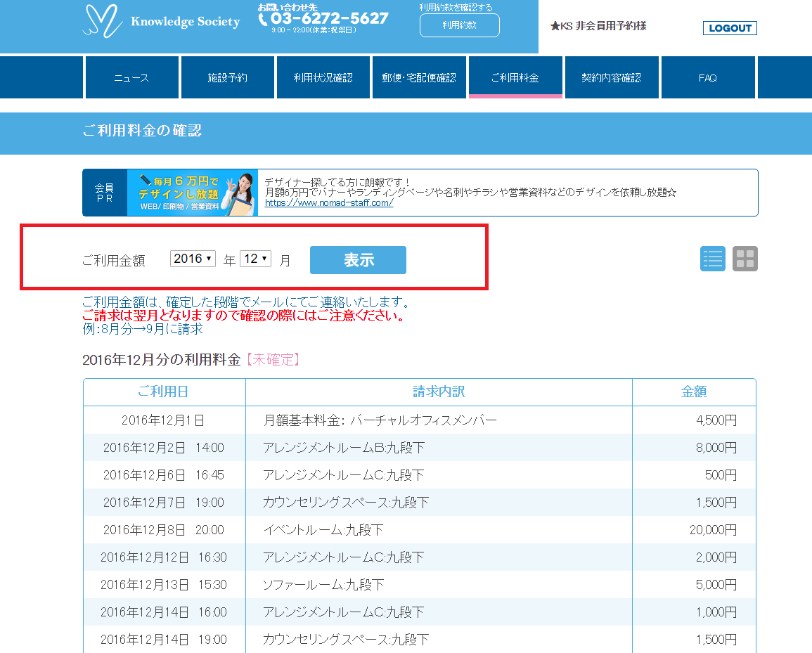812x653 pixels.
Task: Open the year 2016 dropdown
Action: [x=193, y=259]
